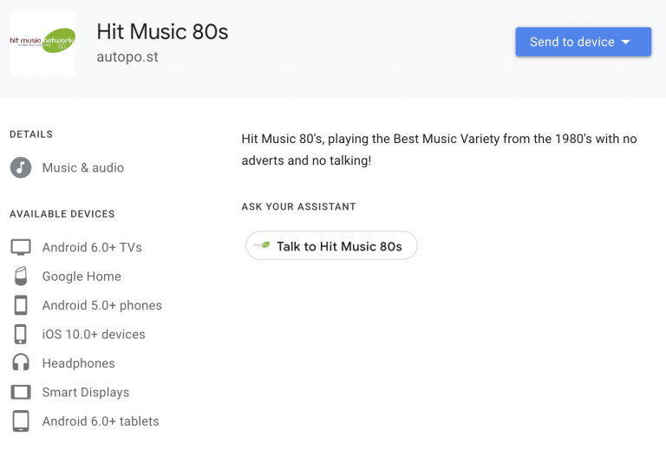666x450 pixels.
Task: Click the Google Home speaker icon
Action: [21, 276]
